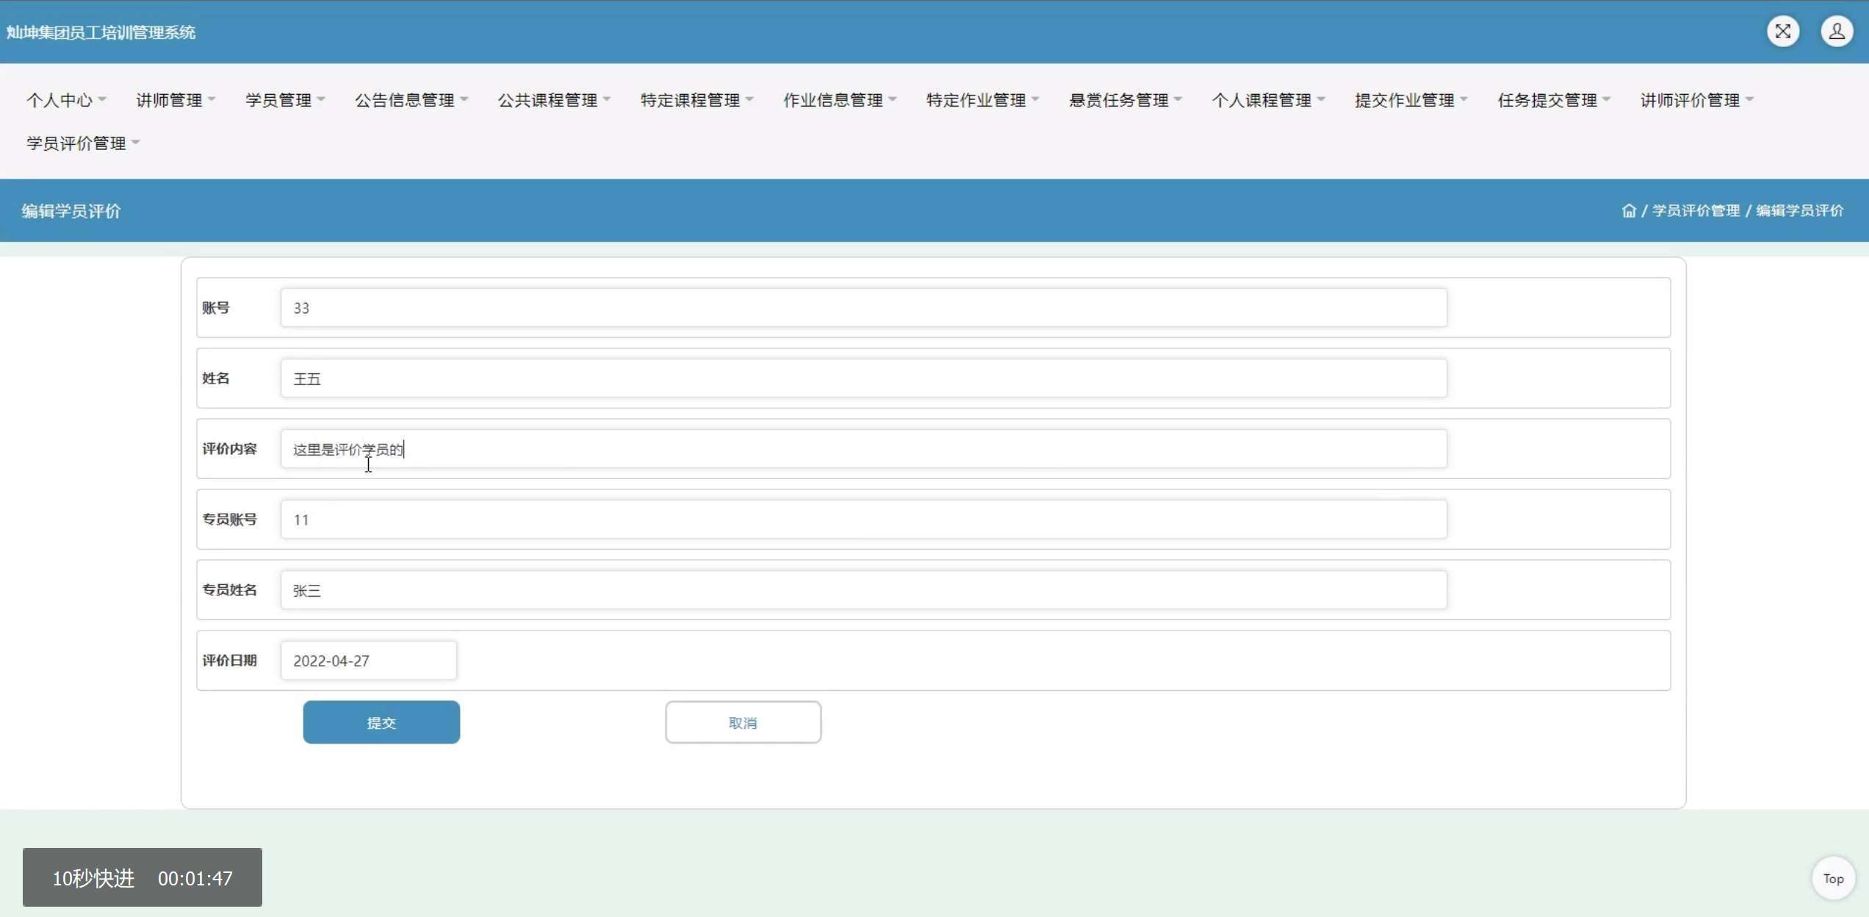The width and height of the screenshot is (1869, 917).
Task: Click the 取消 cancel button
Action: (x=743, y=722)
